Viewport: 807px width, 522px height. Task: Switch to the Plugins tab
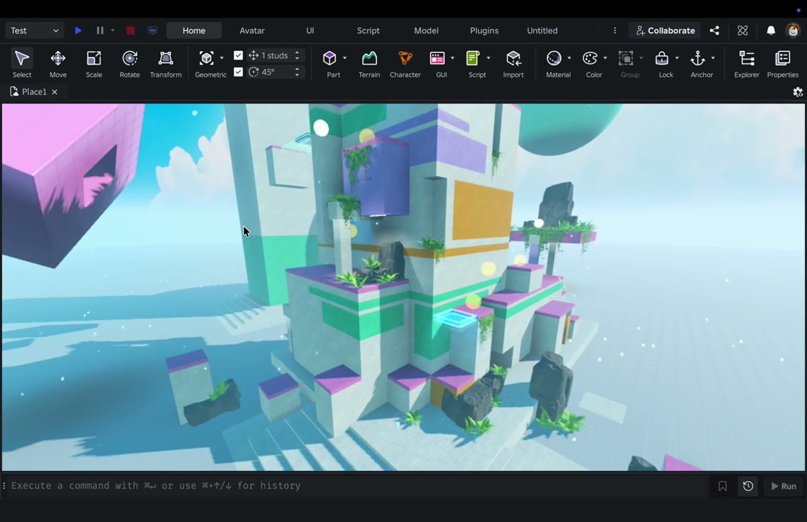pyautogui.click(x=484, y=30)
